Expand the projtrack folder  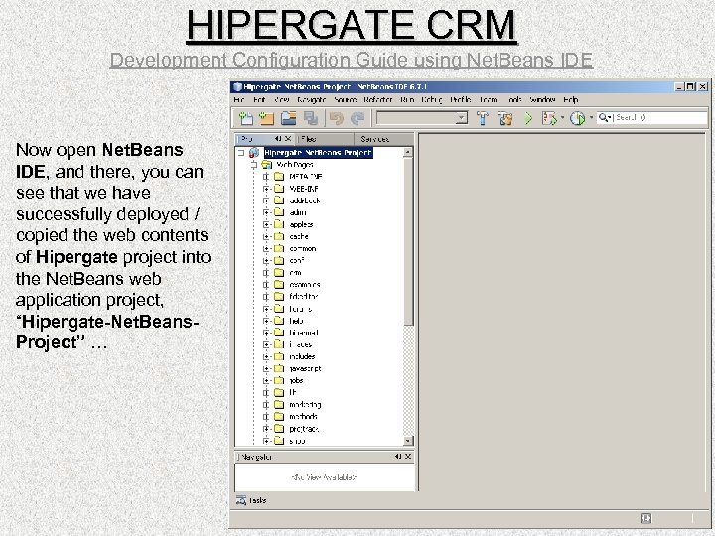pos(267,429)
